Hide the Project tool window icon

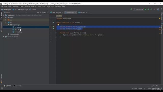(x=47, y=13)
